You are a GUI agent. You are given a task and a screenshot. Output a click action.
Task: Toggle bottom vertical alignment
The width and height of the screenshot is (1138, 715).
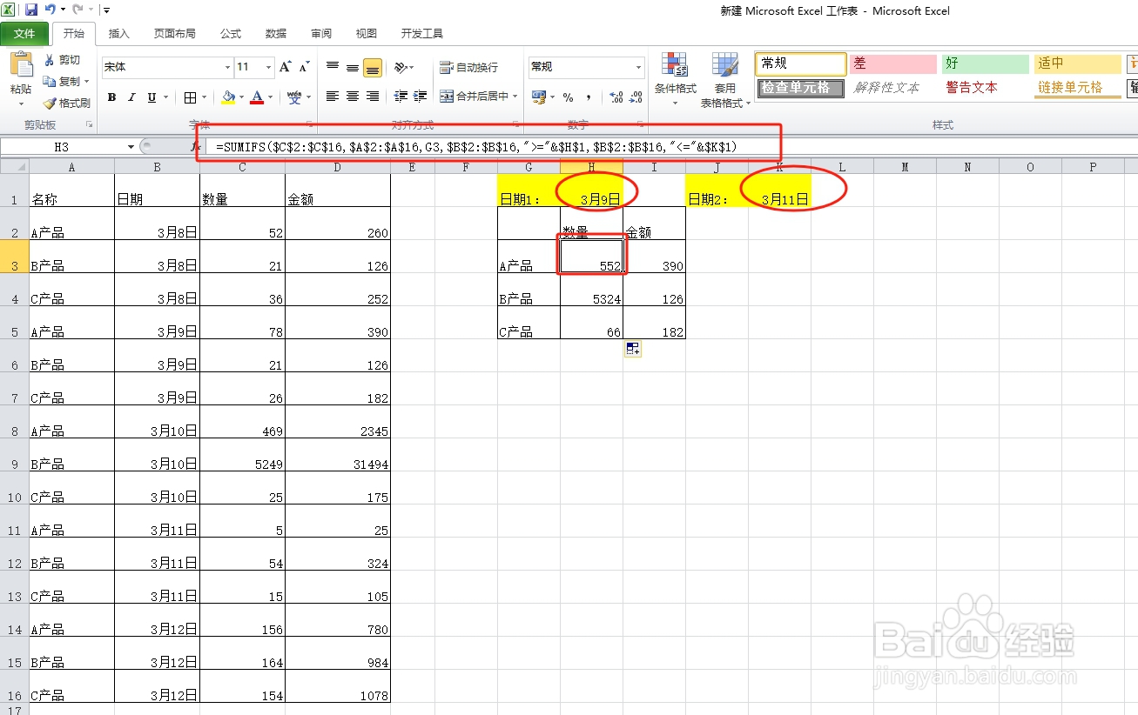373,67
